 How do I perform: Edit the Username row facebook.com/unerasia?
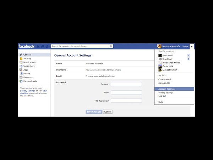(x=104, y=70)
